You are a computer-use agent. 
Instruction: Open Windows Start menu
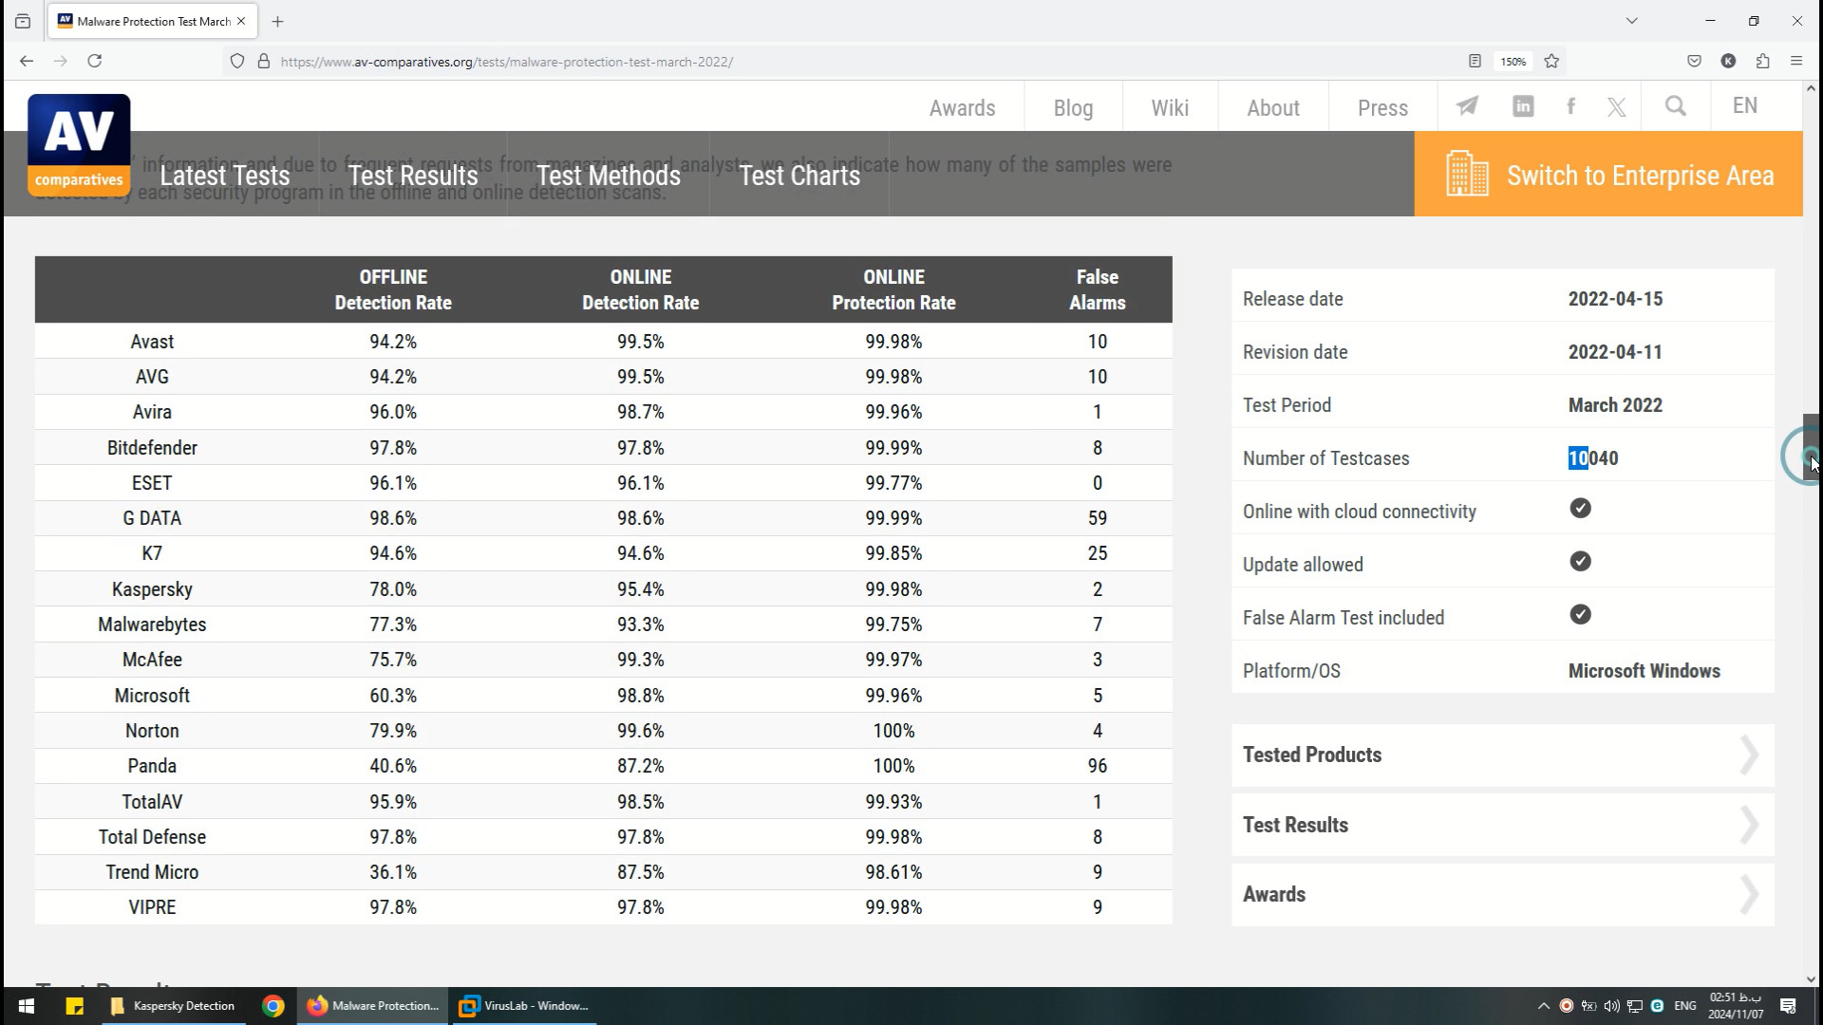[x=27, y=1006]
